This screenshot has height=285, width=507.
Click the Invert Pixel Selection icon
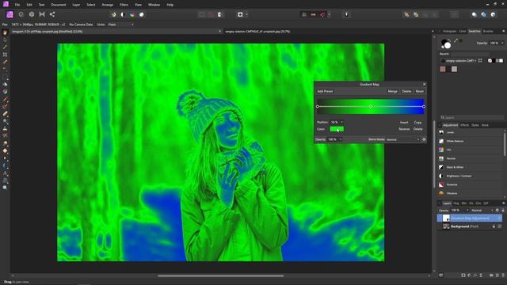[220, 14]
